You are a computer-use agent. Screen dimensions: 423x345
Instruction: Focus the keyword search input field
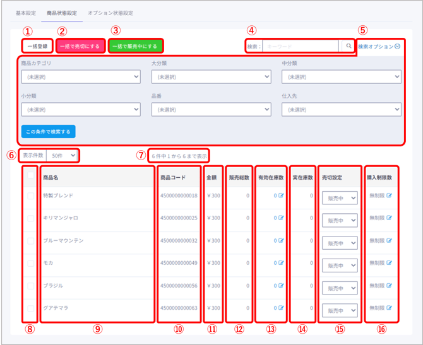300,46
